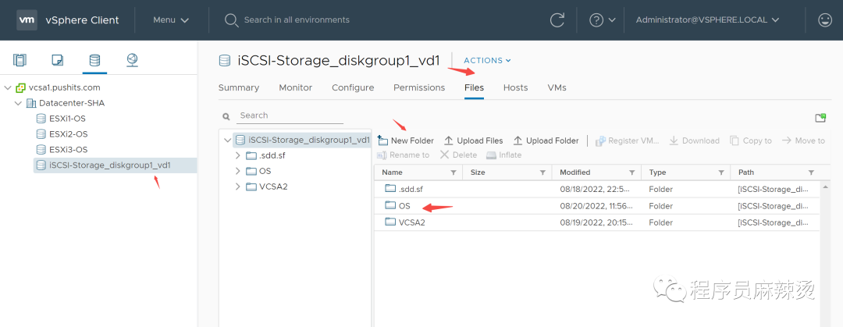843x327 pixels.
Task: Open the Menu dropdown in header
Action: (171, 20)
